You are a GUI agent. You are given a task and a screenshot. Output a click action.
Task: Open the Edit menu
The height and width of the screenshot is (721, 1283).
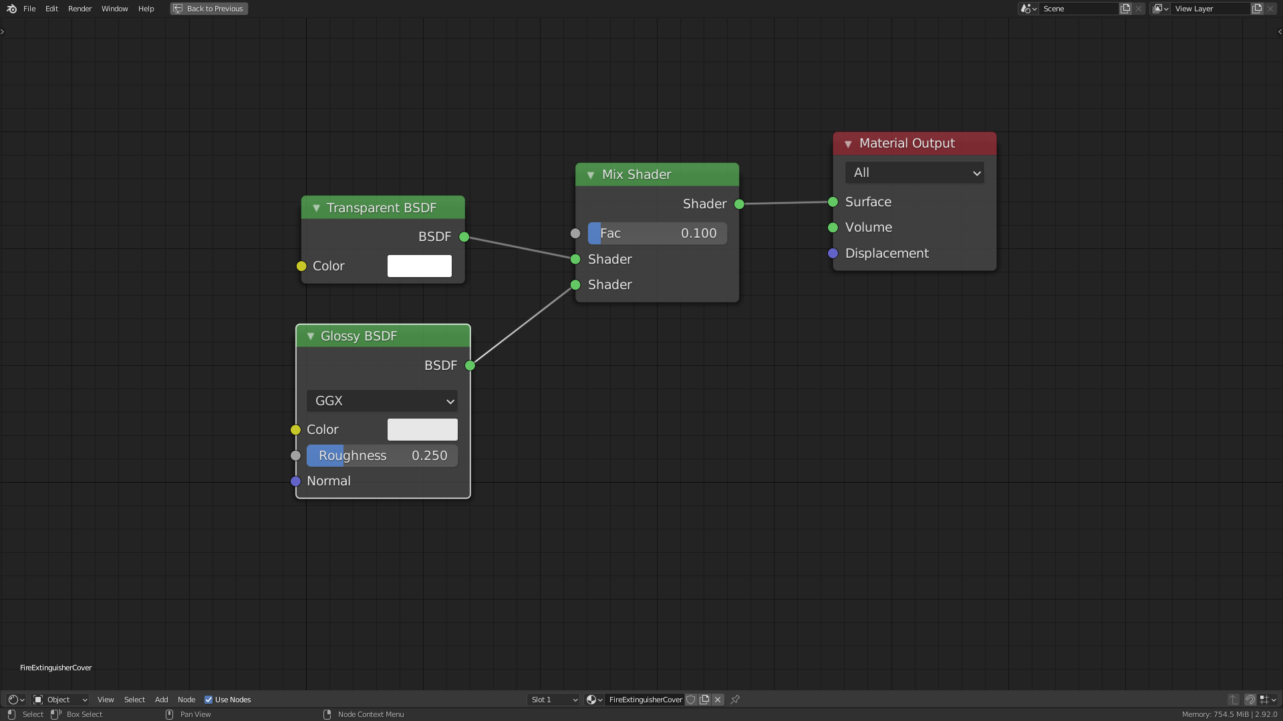51,9
